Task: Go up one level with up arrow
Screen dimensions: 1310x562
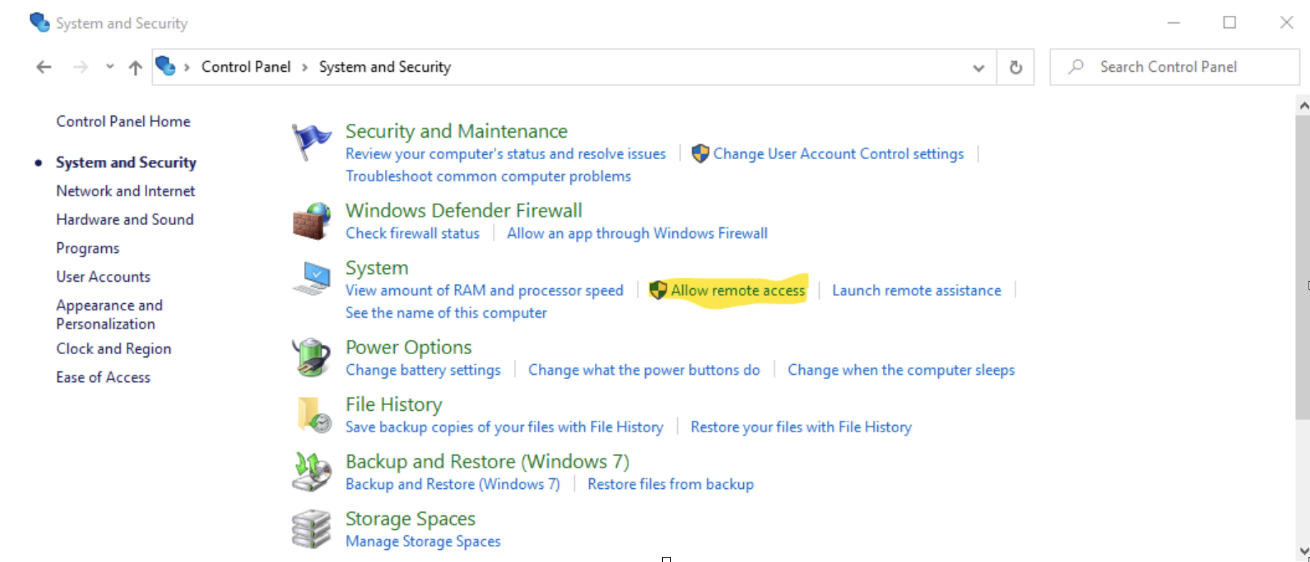Action: (x=135, y=67)
